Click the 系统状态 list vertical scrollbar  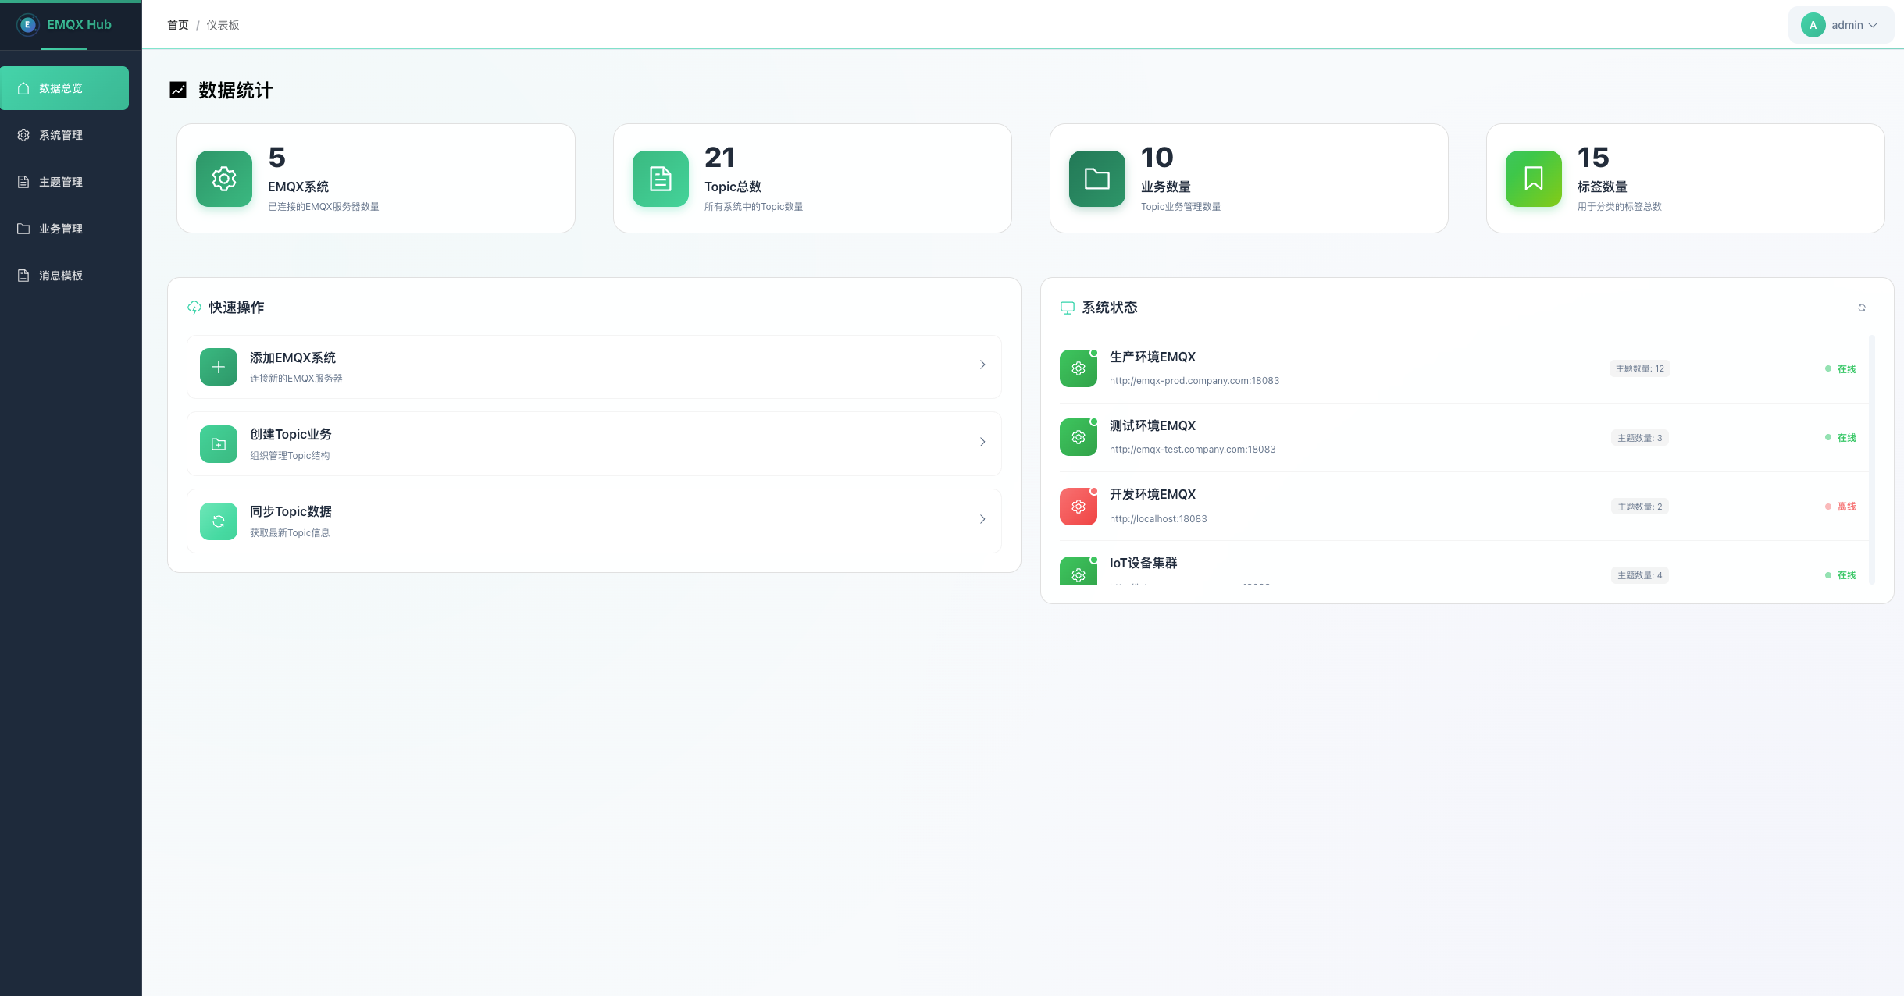coord(1872,459)
